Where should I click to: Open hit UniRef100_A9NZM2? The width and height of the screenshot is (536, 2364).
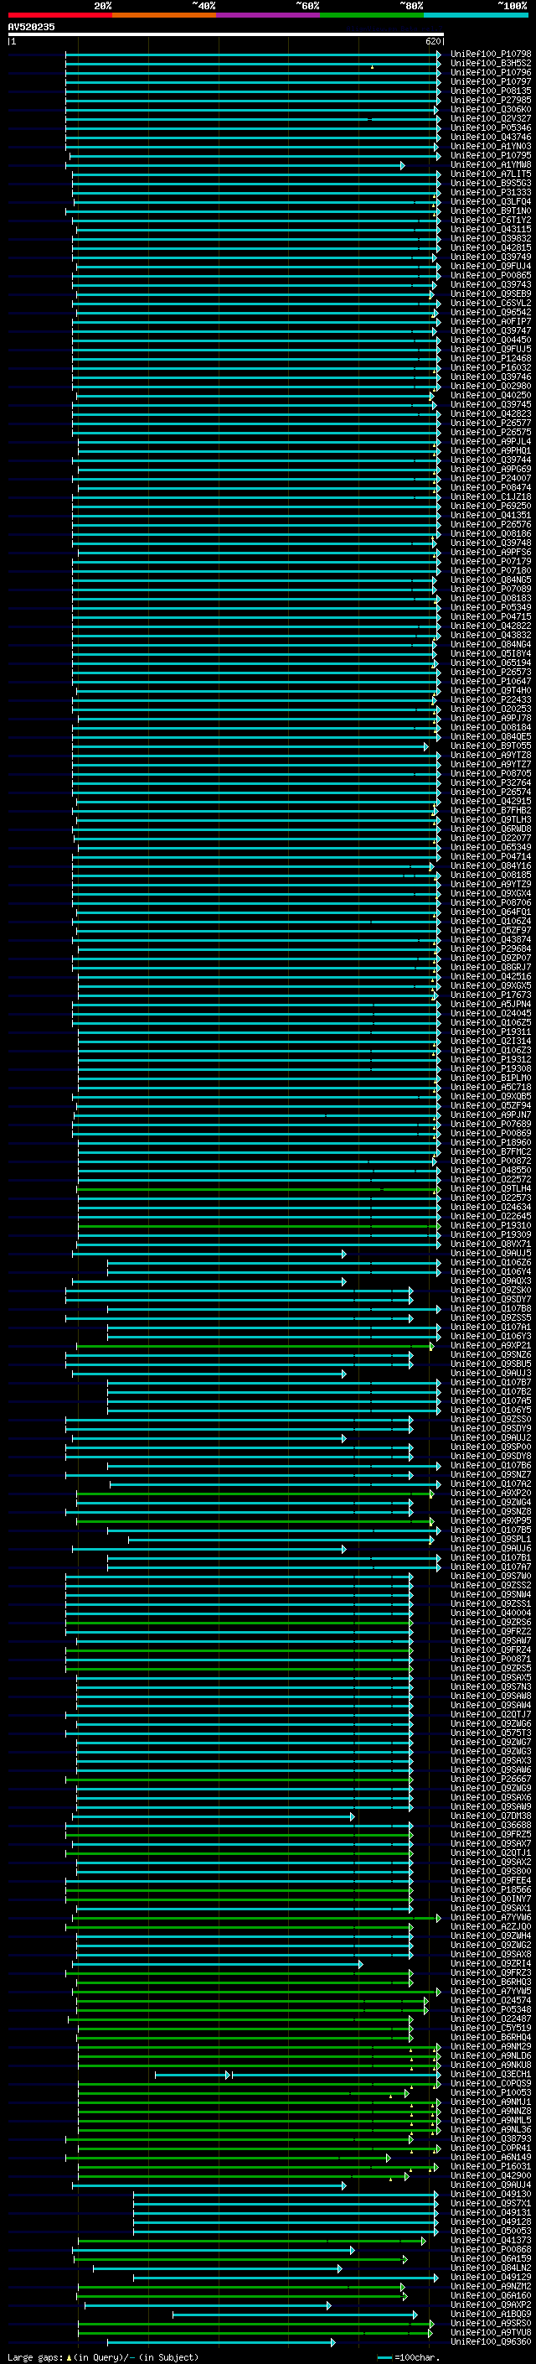491,2287
